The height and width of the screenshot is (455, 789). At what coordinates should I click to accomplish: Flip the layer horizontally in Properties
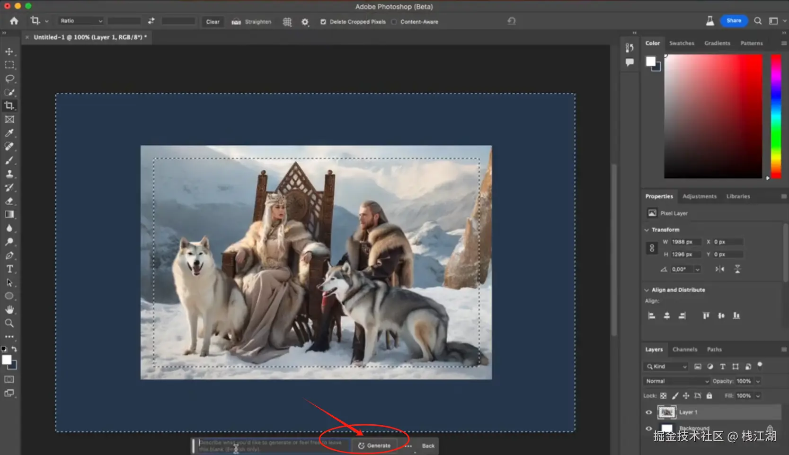tap(720, 269)
